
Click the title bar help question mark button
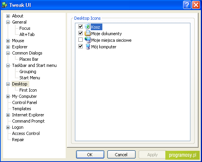pos(187,5)
